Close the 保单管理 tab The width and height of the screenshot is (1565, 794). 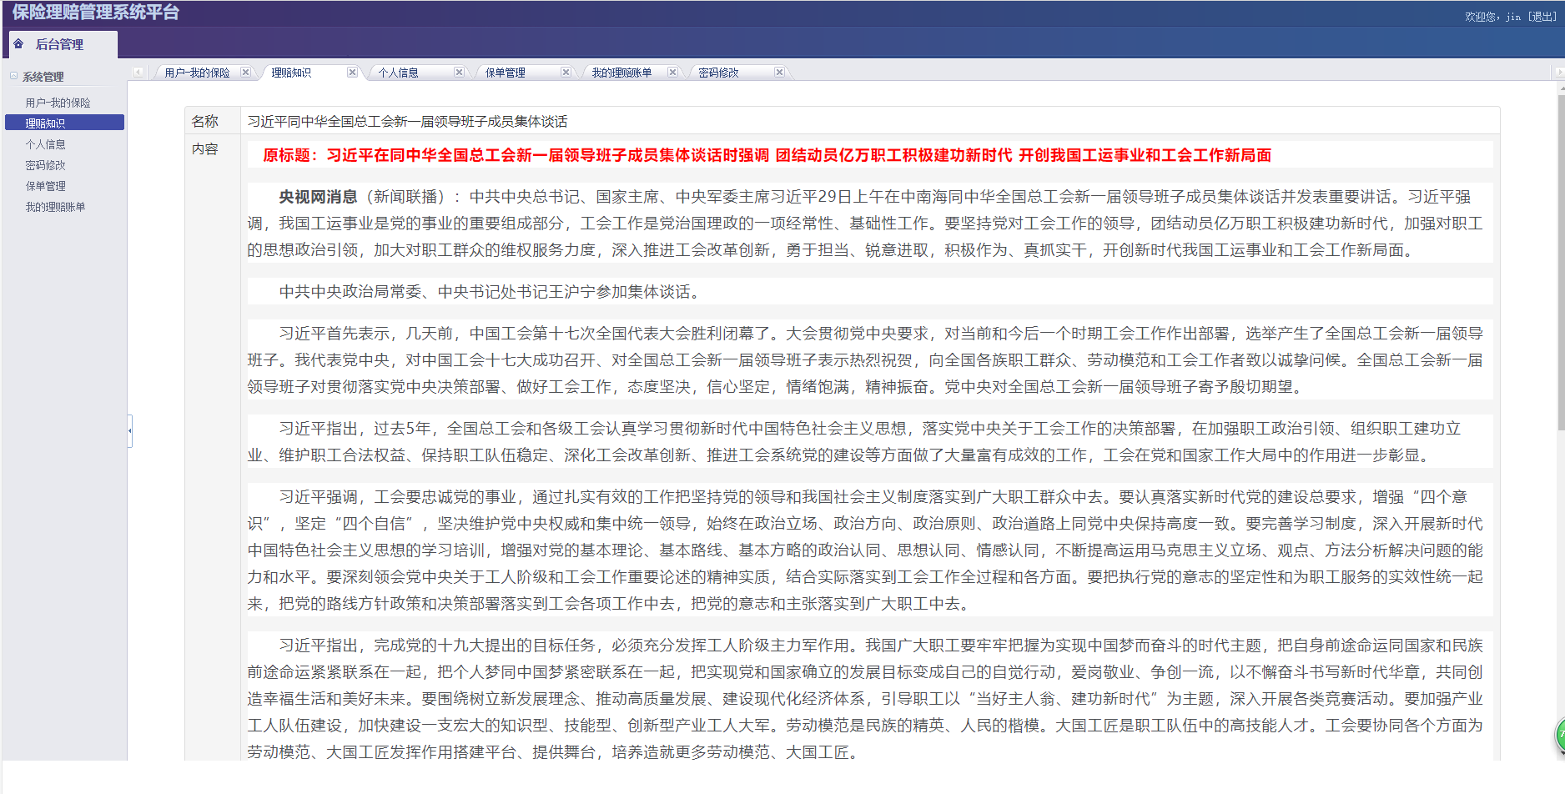point(566,72)
